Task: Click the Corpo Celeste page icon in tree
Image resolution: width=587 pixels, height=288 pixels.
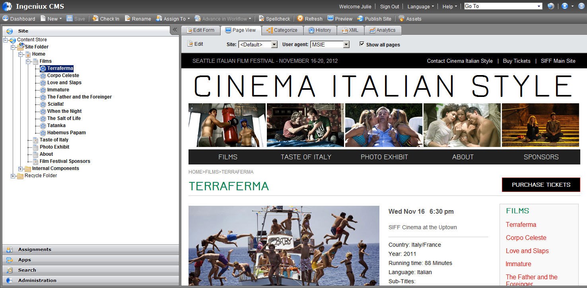Action: 43,76
